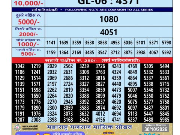Viewport: 180px width, 135px height.
Task: Click the 2000/- third prize amount
Action: 28,34
